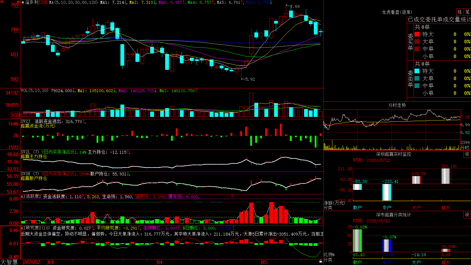Click 中户 category in 深圳超赢实时监控 chart
Screen dimensions: 471x265
point(387,208)
